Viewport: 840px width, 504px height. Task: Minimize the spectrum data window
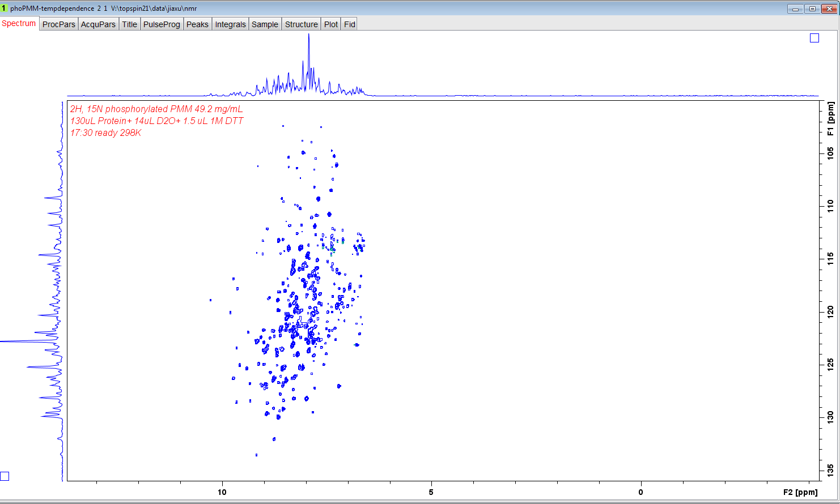pos(796,8)
